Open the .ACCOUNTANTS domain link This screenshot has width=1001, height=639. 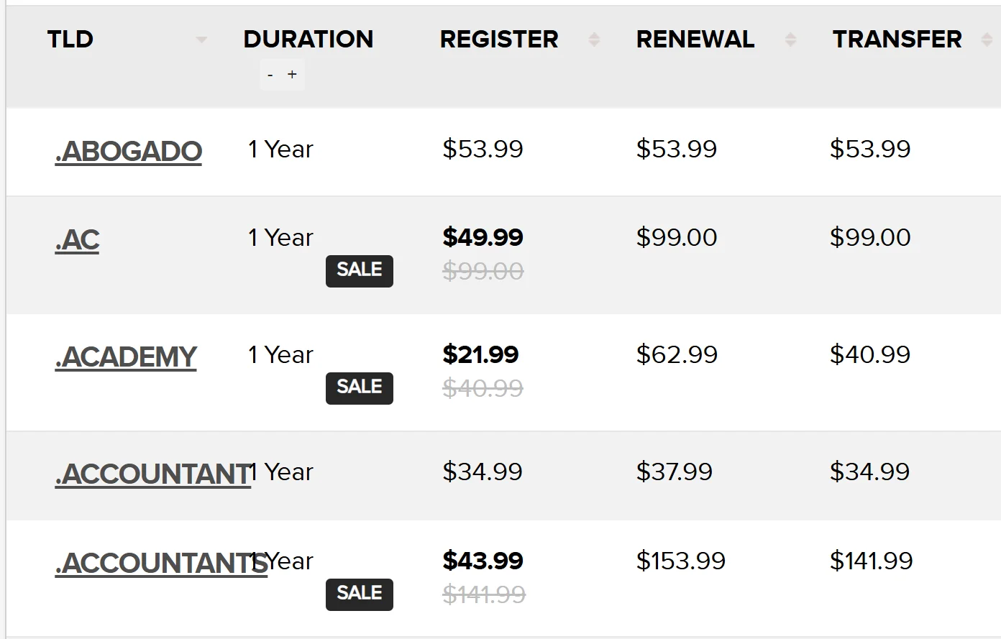(161, 563)
